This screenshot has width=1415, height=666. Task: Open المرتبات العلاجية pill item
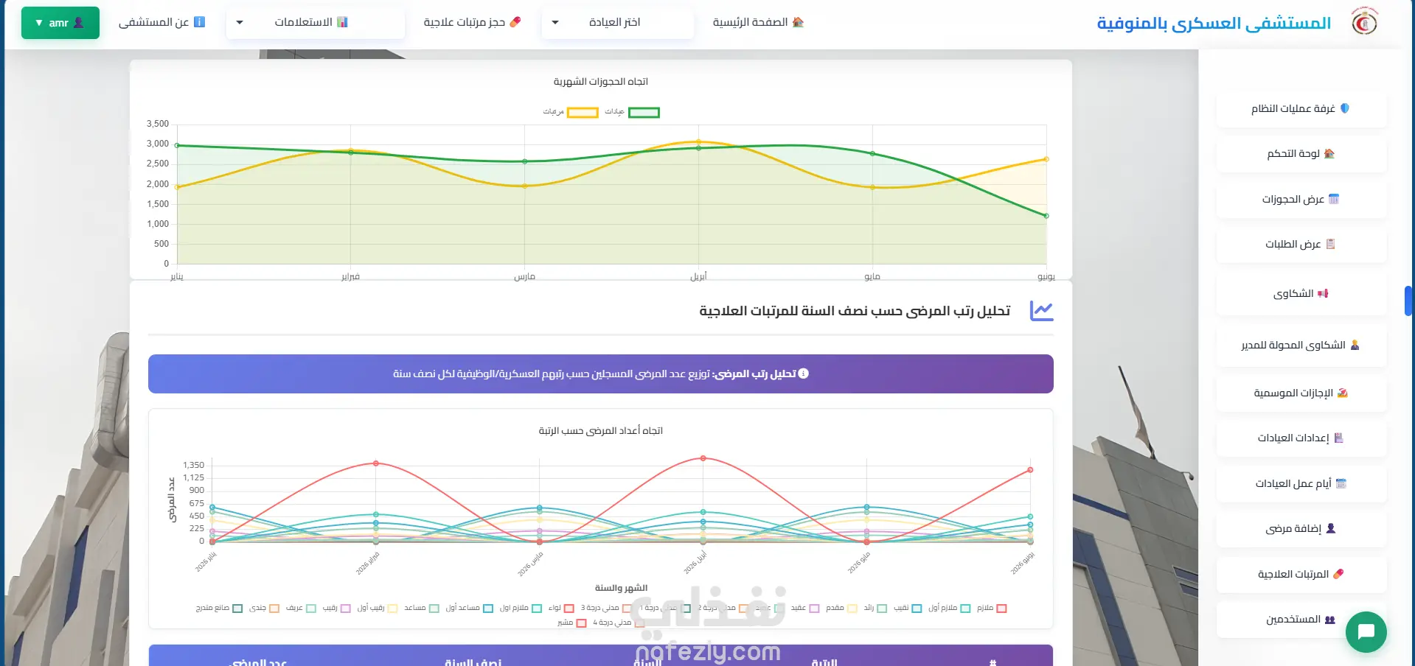click(x=1301, y=575)
